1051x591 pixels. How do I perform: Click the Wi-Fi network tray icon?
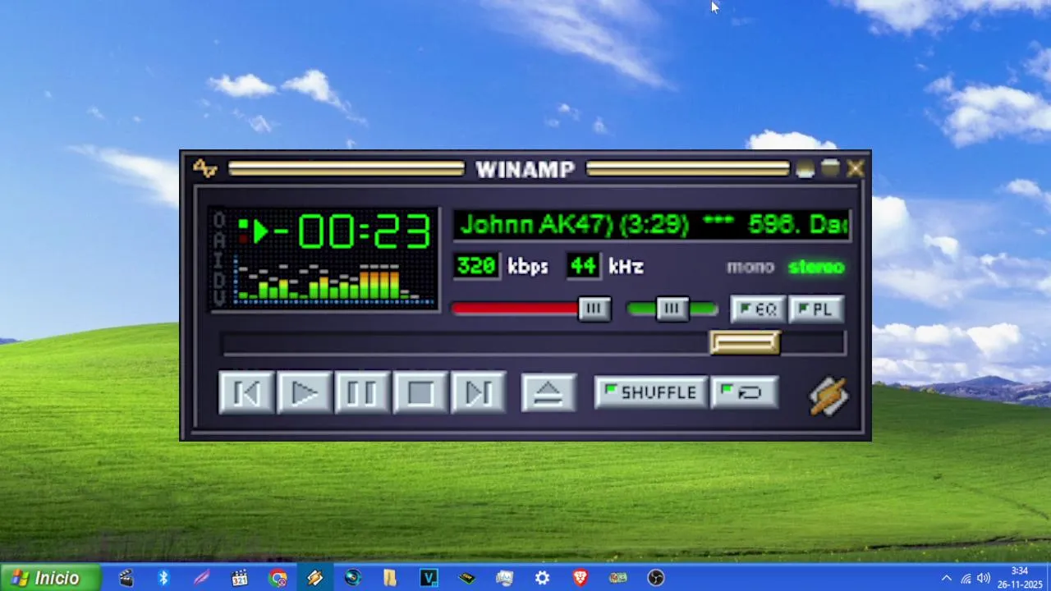[966, 578]
